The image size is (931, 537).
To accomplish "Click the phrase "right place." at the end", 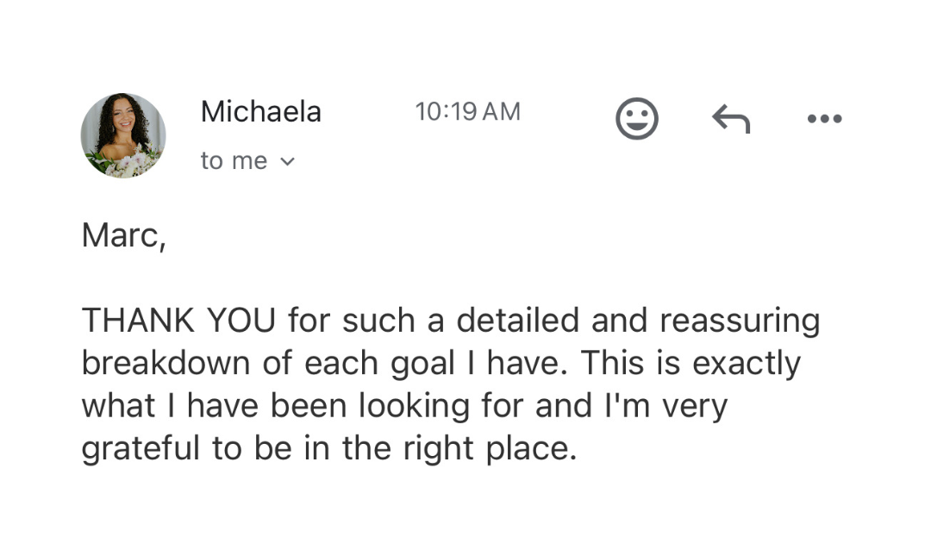I will coord(490,450).
